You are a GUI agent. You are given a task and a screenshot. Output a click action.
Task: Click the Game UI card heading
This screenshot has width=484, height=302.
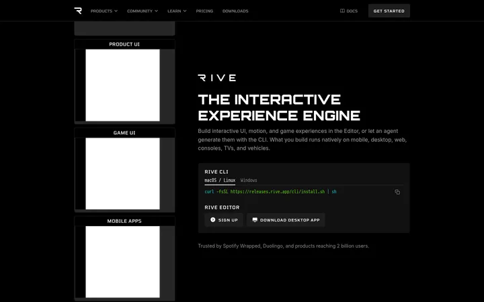(124, 133)
